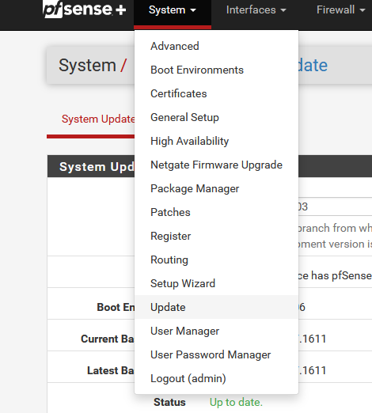The width and height of the screenshot is (372, 413).
Task: Select highlighted Update menu item
Action: pos(216,307)
